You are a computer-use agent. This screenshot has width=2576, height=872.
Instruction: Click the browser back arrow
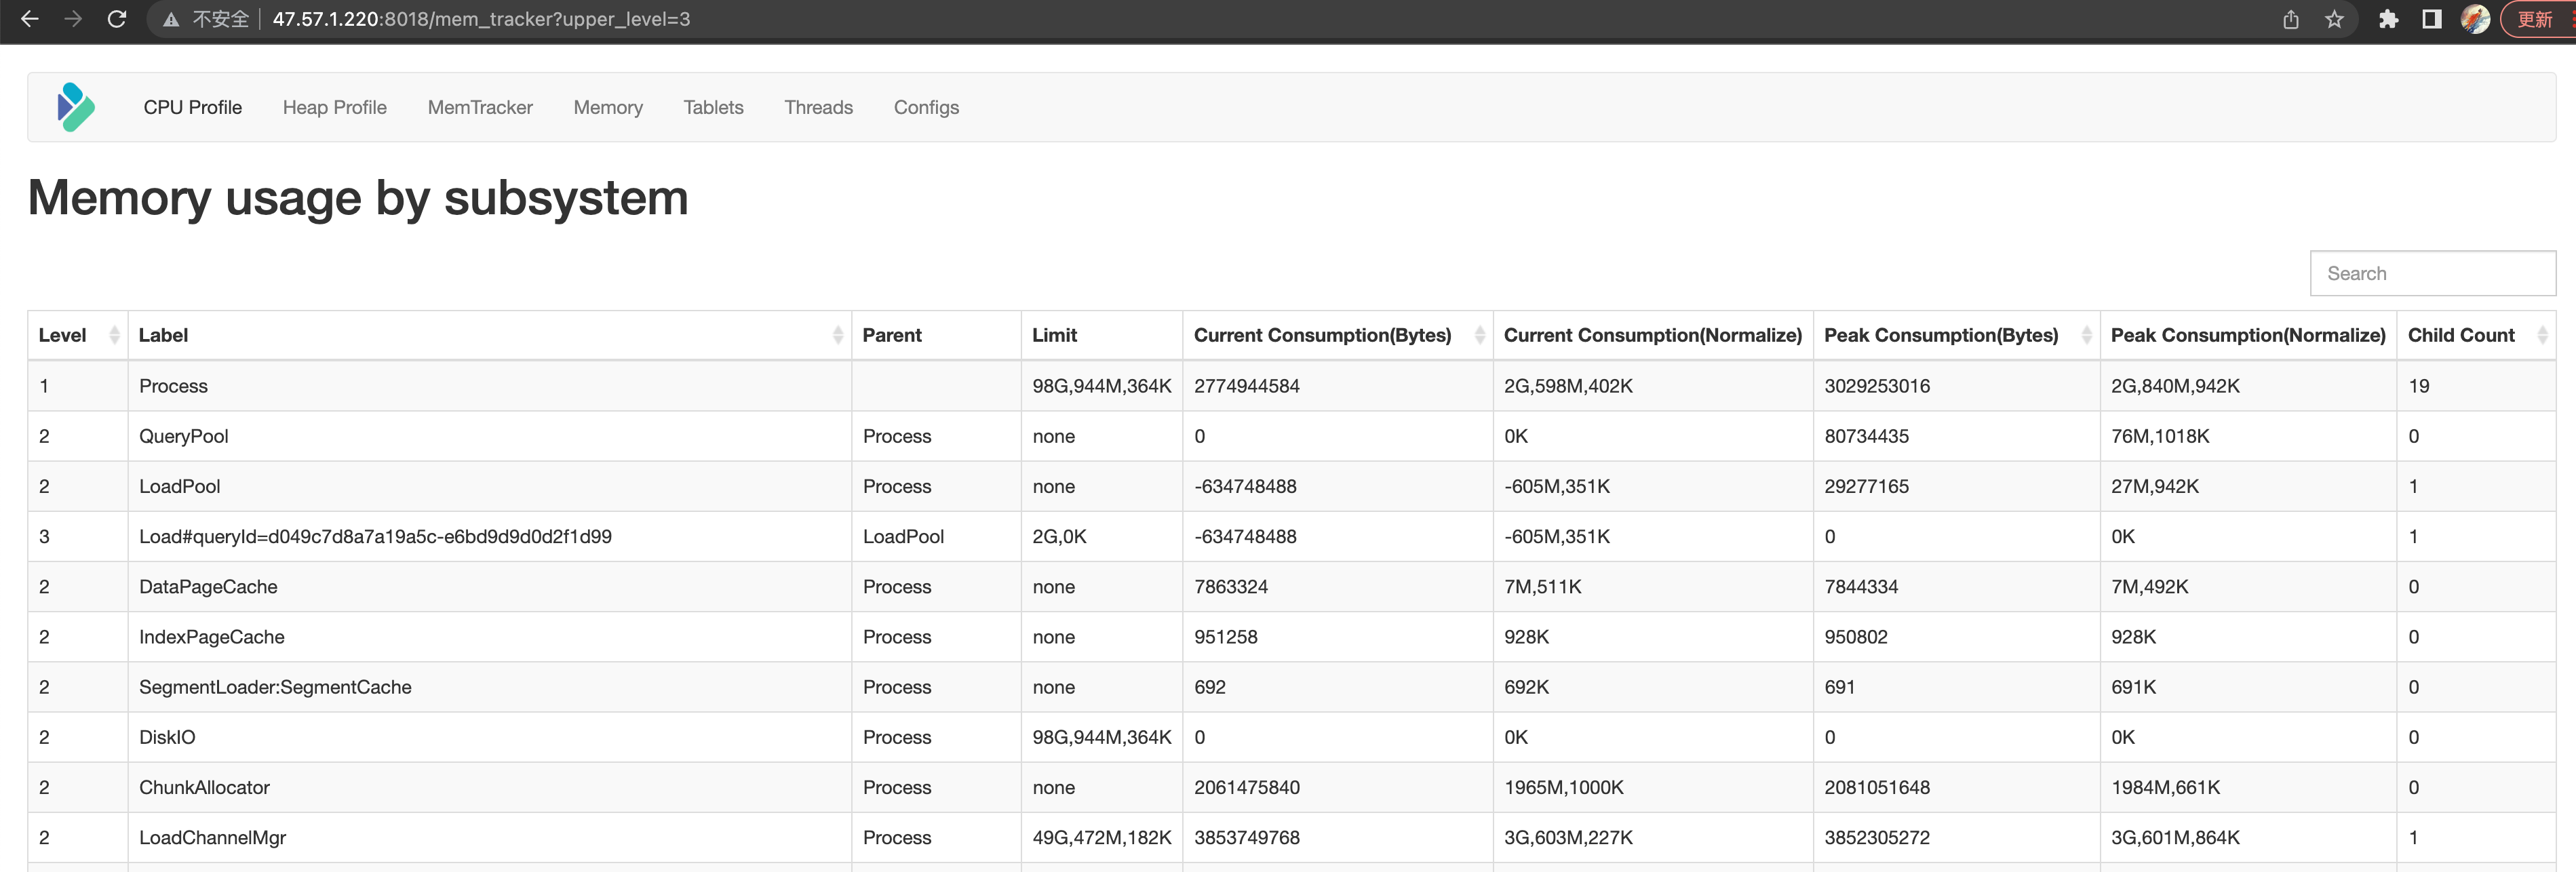pos(29,19)
